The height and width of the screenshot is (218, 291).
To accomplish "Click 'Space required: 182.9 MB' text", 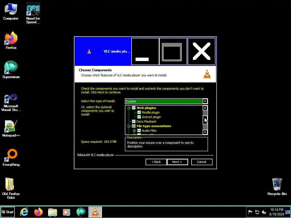I will tap(99, 142).
